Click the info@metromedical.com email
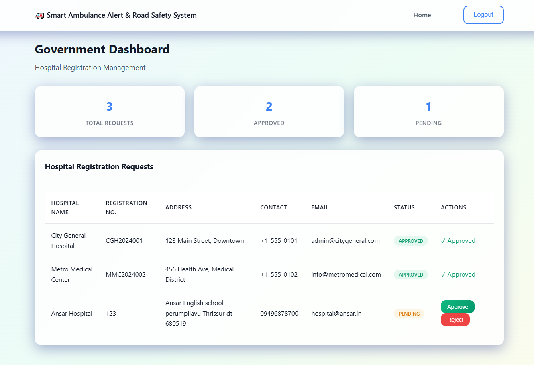This screenshot has height=365, width=534. pos(346,275)
